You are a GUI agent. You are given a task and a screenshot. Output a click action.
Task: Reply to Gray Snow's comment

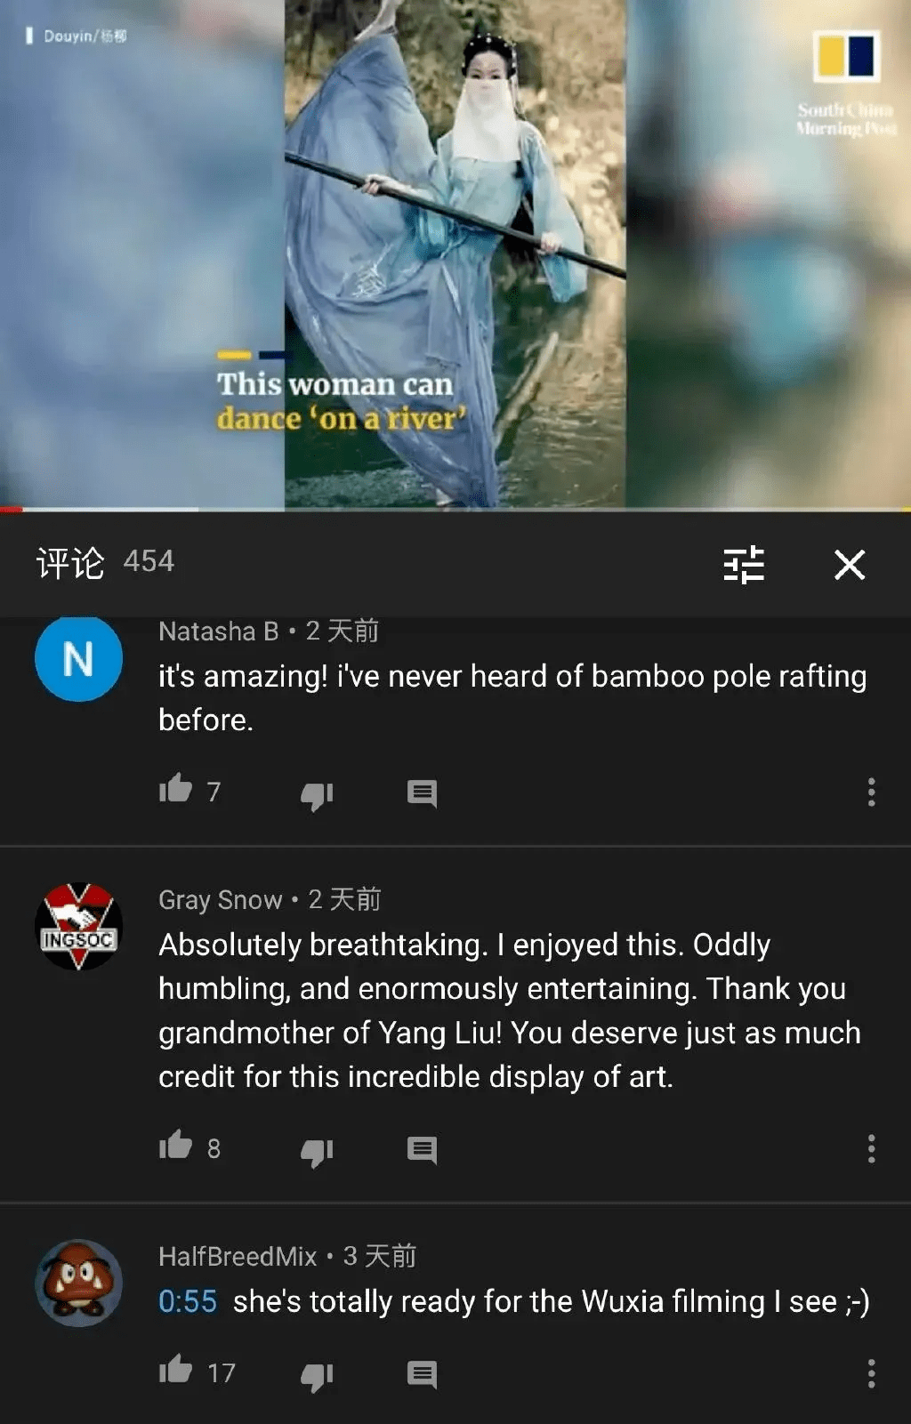click(422, 1150)
